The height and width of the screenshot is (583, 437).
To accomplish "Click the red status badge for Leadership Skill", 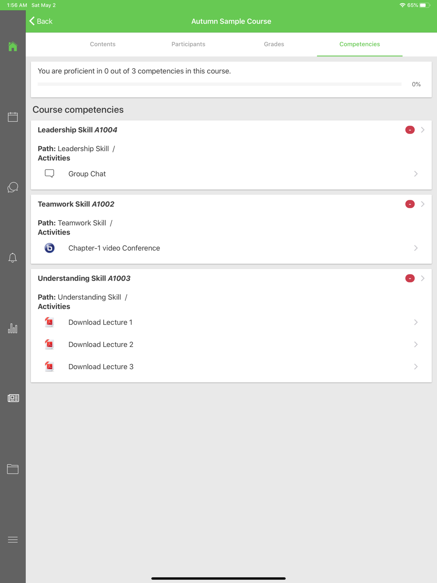I will coord(410,130).
